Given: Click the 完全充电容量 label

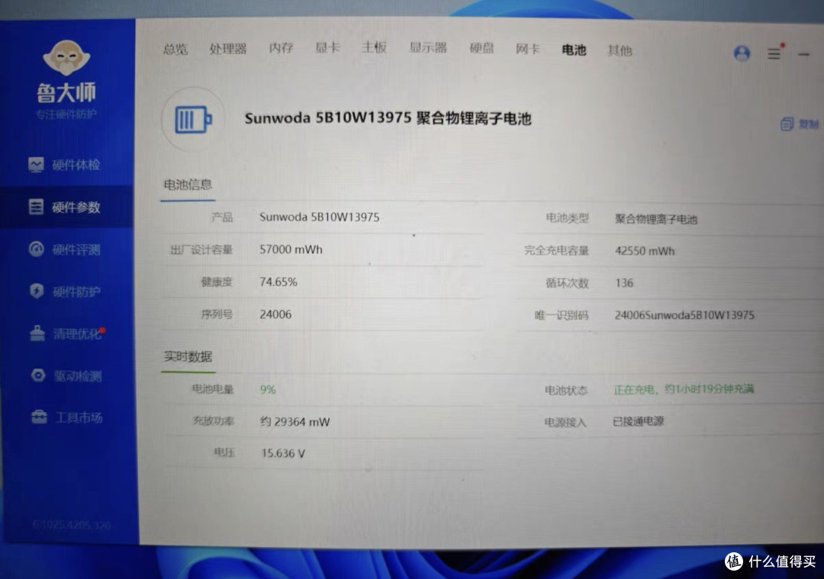Looking at the screenshot, I should tap(556, 251).
